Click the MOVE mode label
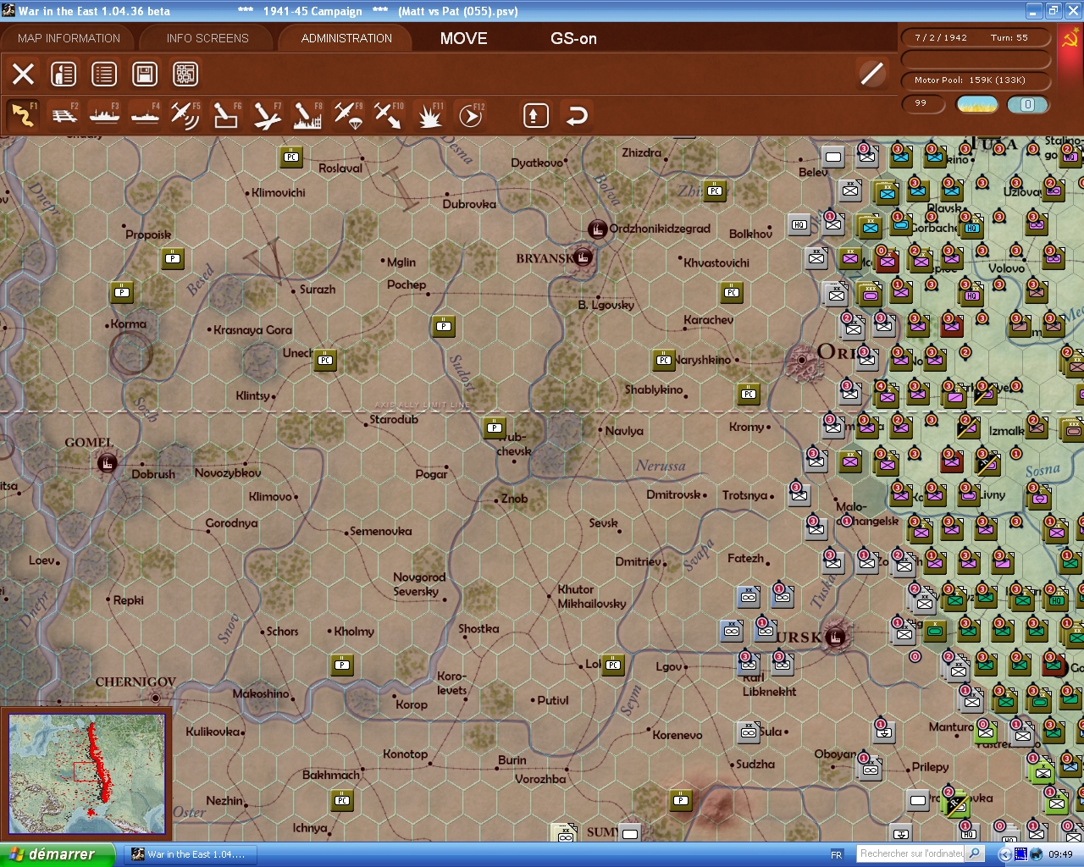 (x=464, y=38)
